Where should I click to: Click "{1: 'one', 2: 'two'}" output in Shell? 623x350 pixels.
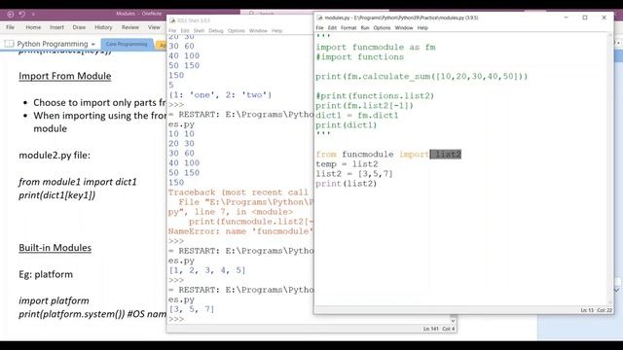220,95
